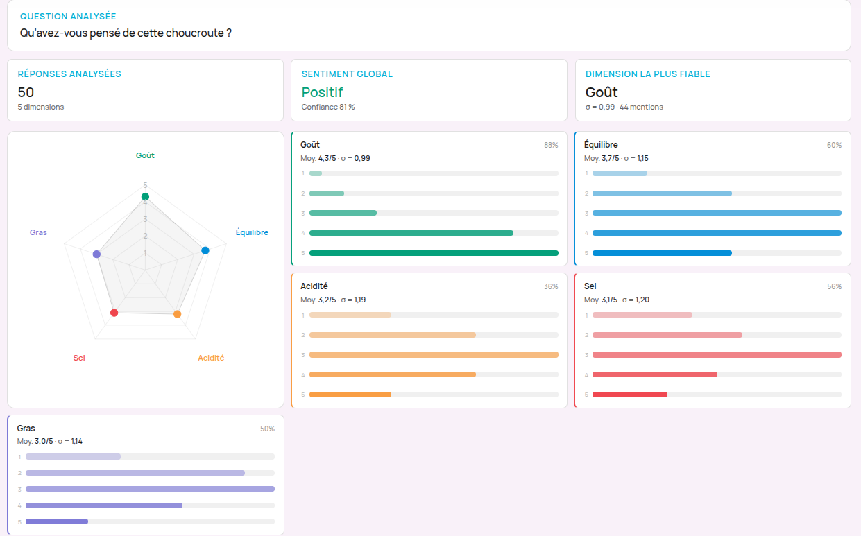Open the Réponses analysées summary card
Image resolution: width=861 pixels, height=536 pixels.
(x=145, y=90)
